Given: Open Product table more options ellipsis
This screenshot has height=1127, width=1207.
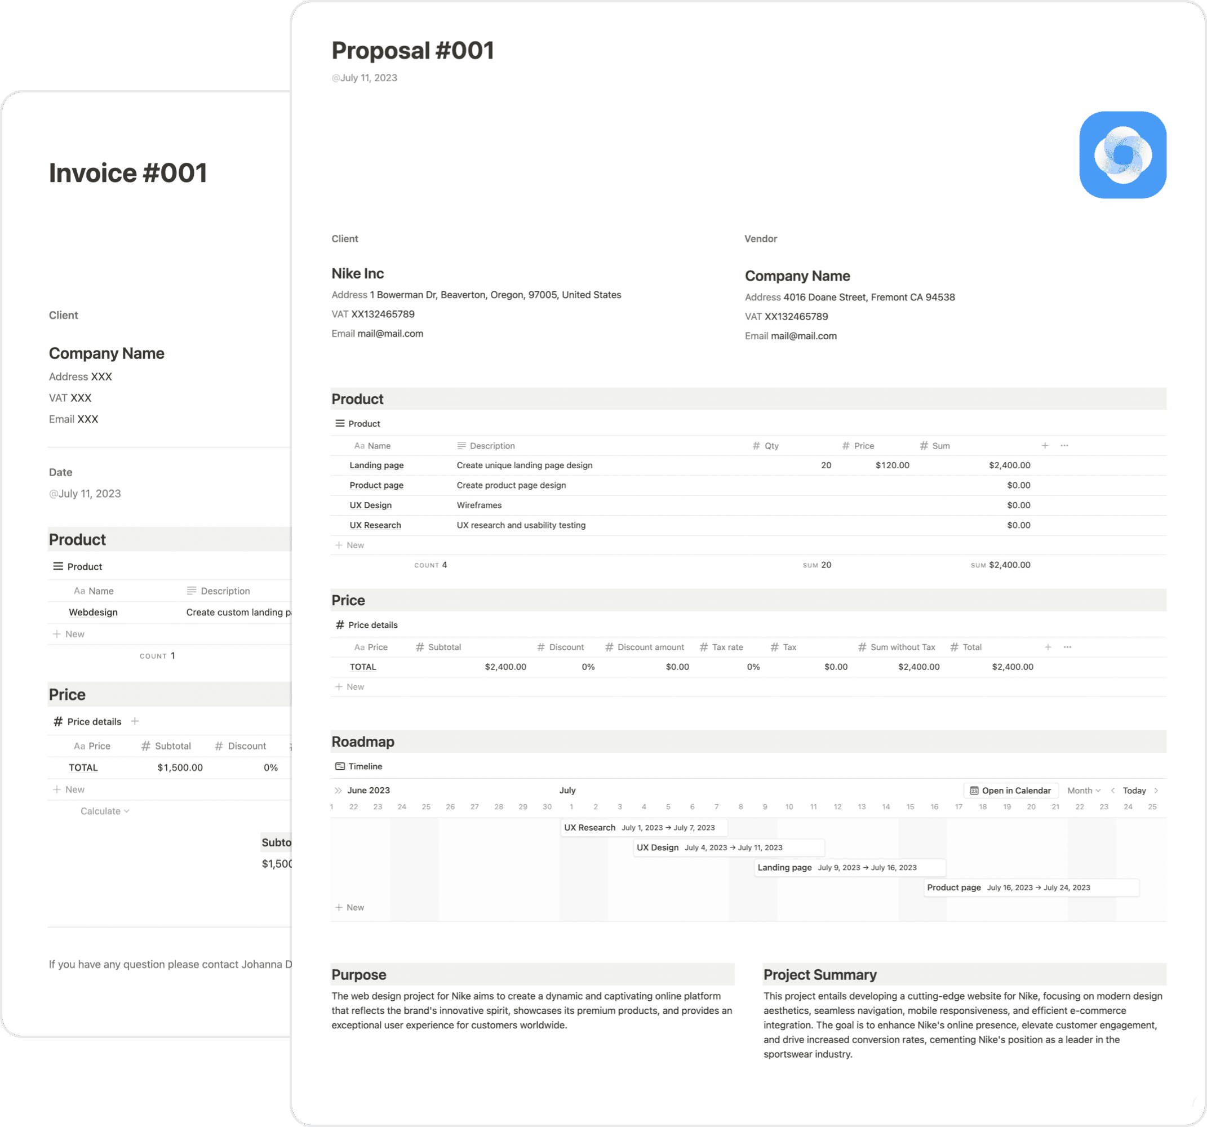Looking at the screenshot, I should click(1064, 446).
